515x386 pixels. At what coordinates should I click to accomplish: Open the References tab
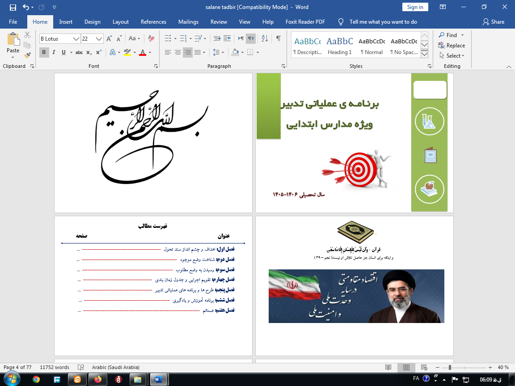tap(153, 21)
